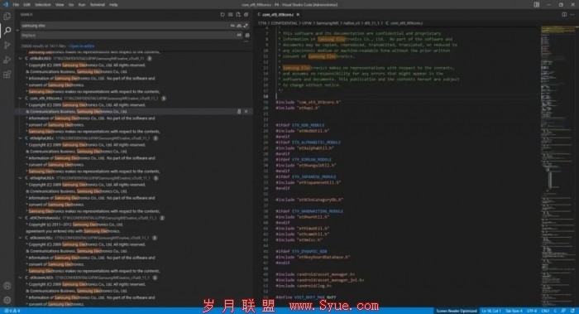
Task: Refresh the search results
Action: point(223,14)
